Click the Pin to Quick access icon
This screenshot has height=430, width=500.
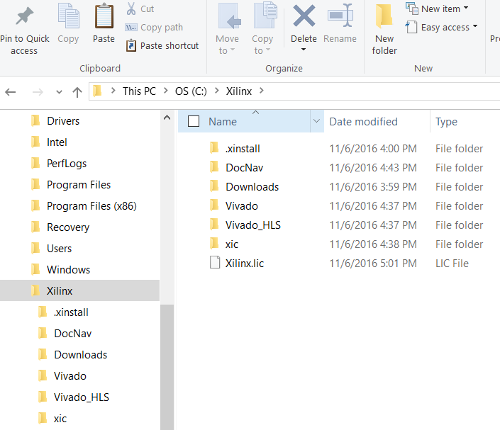[x=25, y=16]
